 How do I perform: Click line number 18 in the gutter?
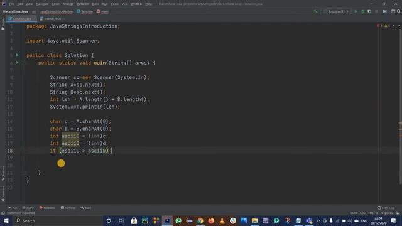tap(10, 151)
